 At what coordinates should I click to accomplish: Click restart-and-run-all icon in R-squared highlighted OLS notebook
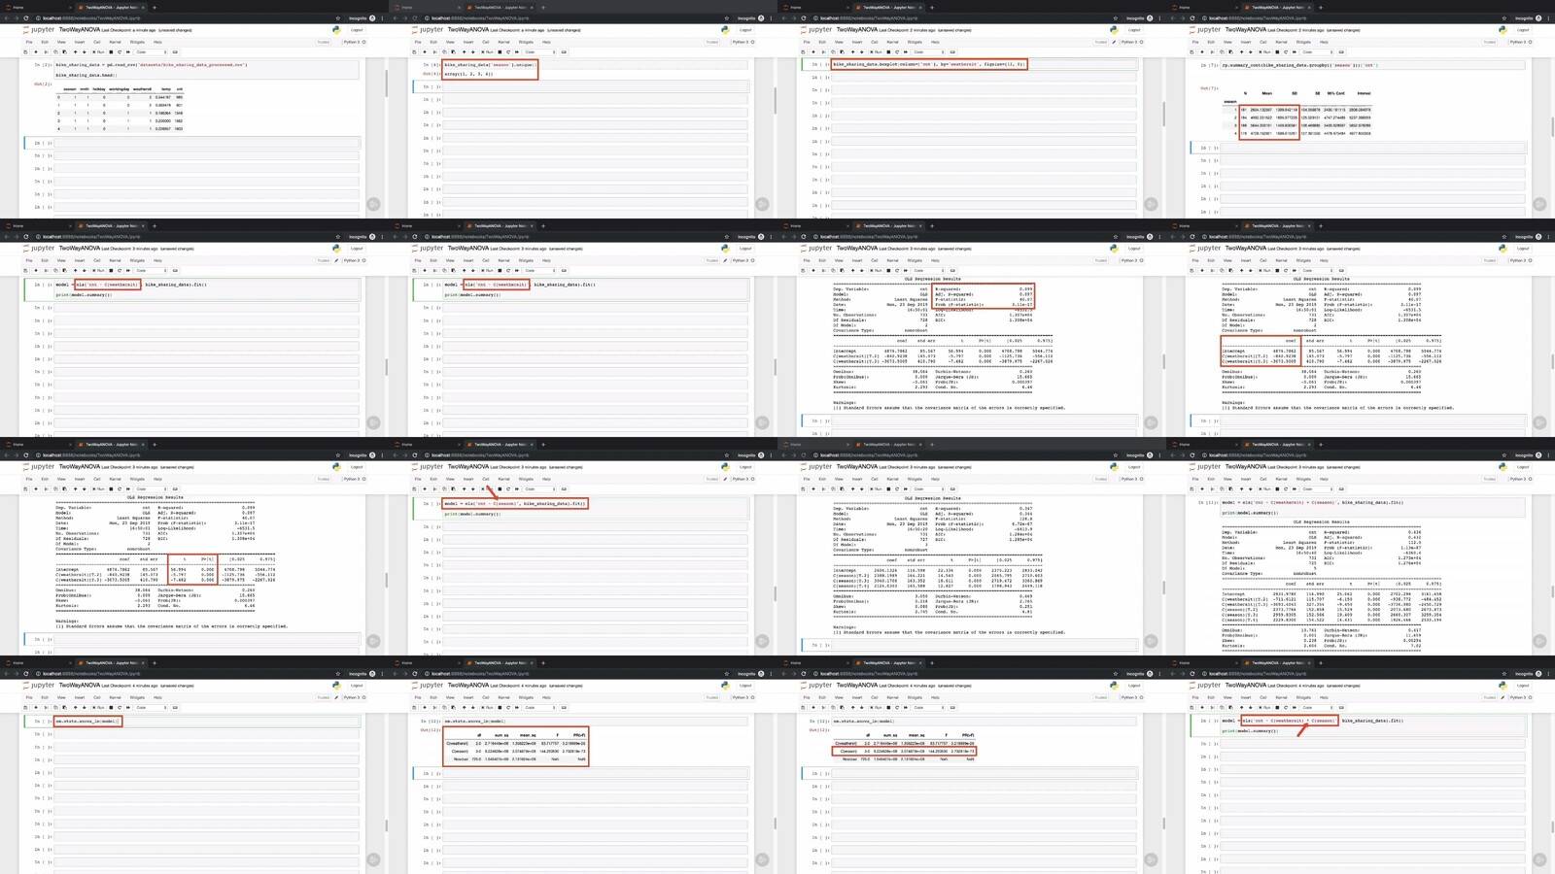click(x=906, y=270)
